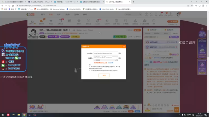Open the 奇缘星座馆 activity badge
The width and height of the screenshot is (209, 117).
point(202,34)
